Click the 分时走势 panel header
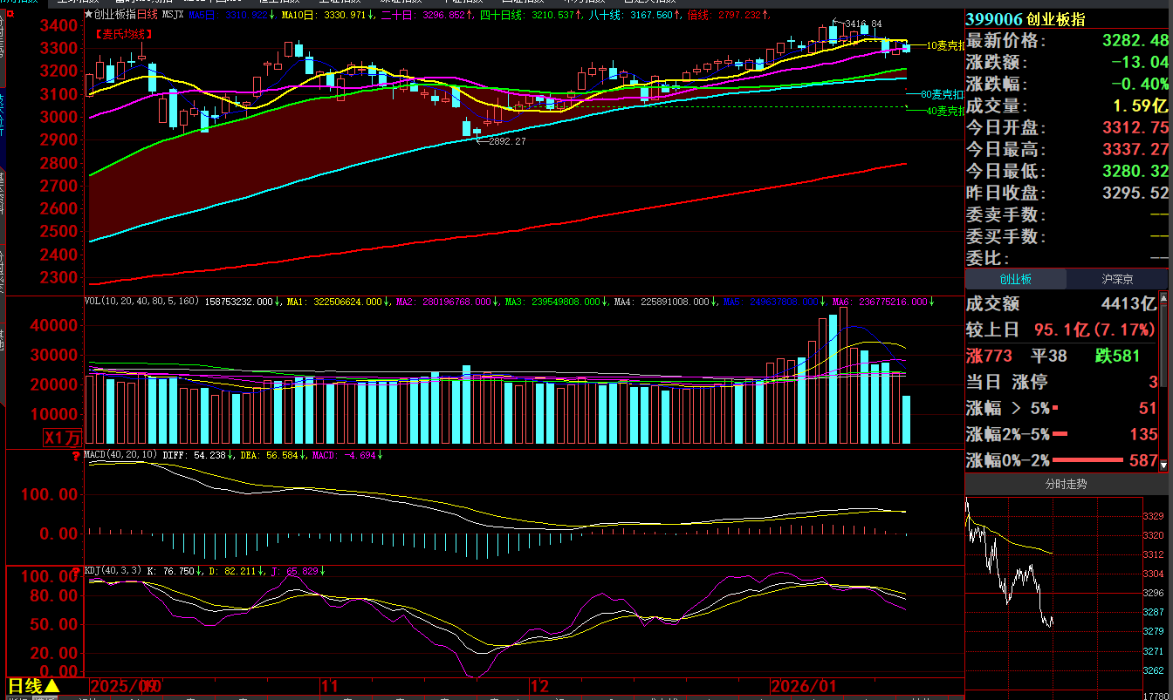1173x700 pixels. pyautogui.click(x=1066, y=484)
